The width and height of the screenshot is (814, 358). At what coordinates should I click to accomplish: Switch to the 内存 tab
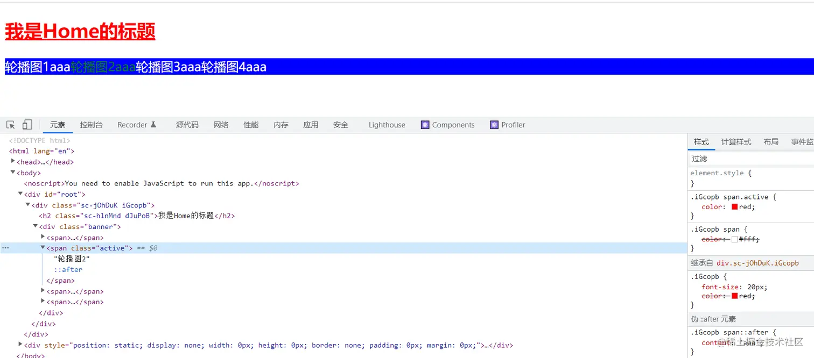[x=281, y=125]
